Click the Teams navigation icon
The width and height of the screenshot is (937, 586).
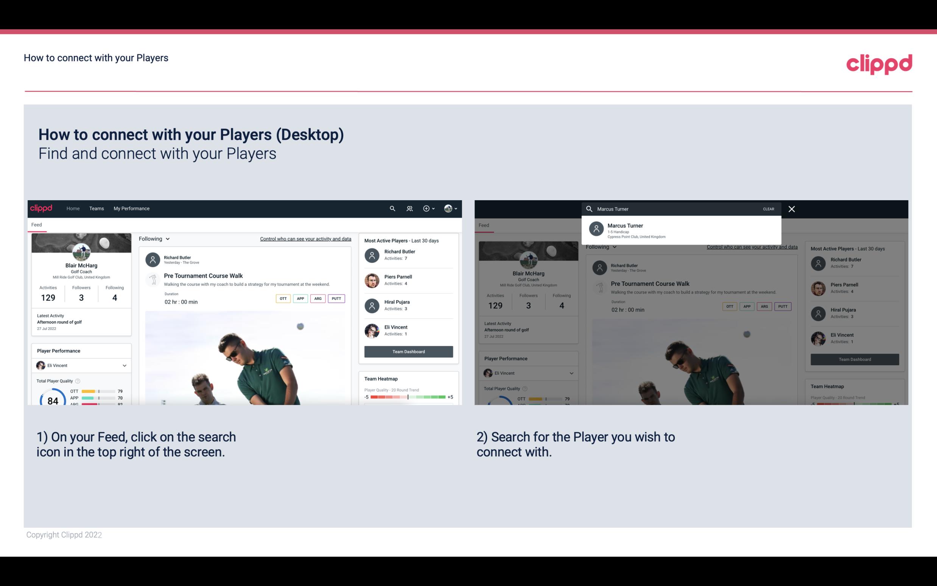tap(97, 209)
